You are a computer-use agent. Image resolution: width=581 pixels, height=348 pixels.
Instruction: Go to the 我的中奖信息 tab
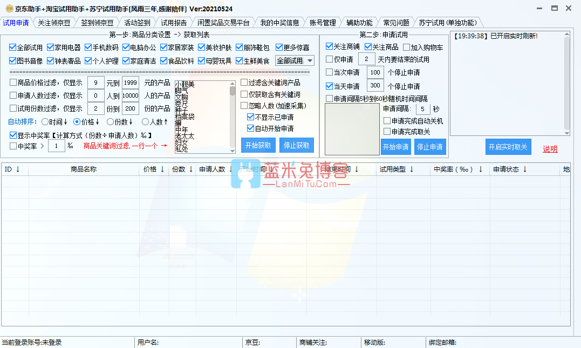click(280, 23)
